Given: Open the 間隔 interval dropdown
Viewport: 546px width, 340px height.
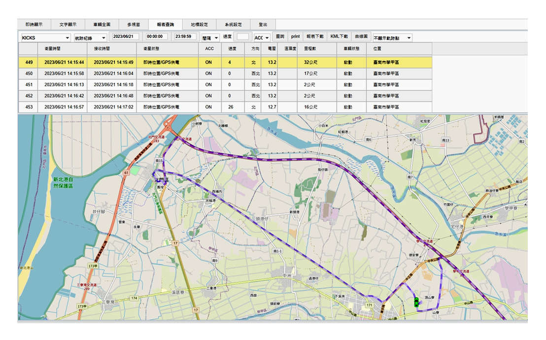Looking at the screenshot, I should 210,38.
